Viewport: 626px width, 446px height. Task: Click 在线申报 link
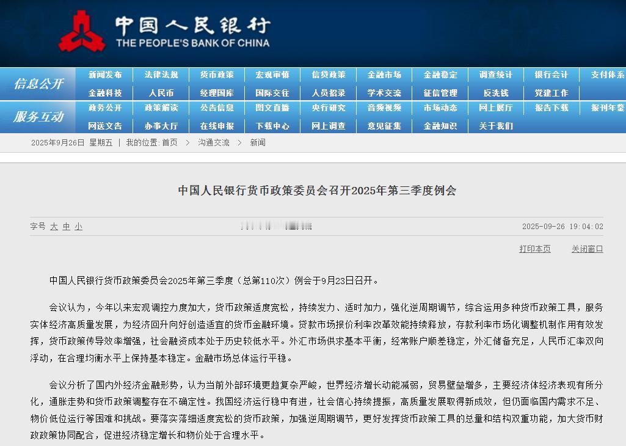click(x=217, y=126)
